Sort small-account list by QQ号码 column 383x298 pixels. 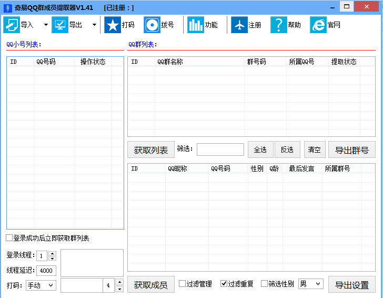[x=54, y=62]
